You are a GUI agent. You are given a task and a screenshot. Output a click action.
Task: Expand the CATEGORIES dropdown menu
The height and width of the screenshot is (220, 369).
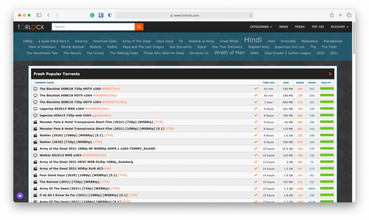coord(261,27)
